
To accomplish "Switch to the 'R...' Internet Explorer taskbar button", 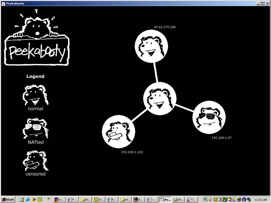I will [x=112, y=200].
